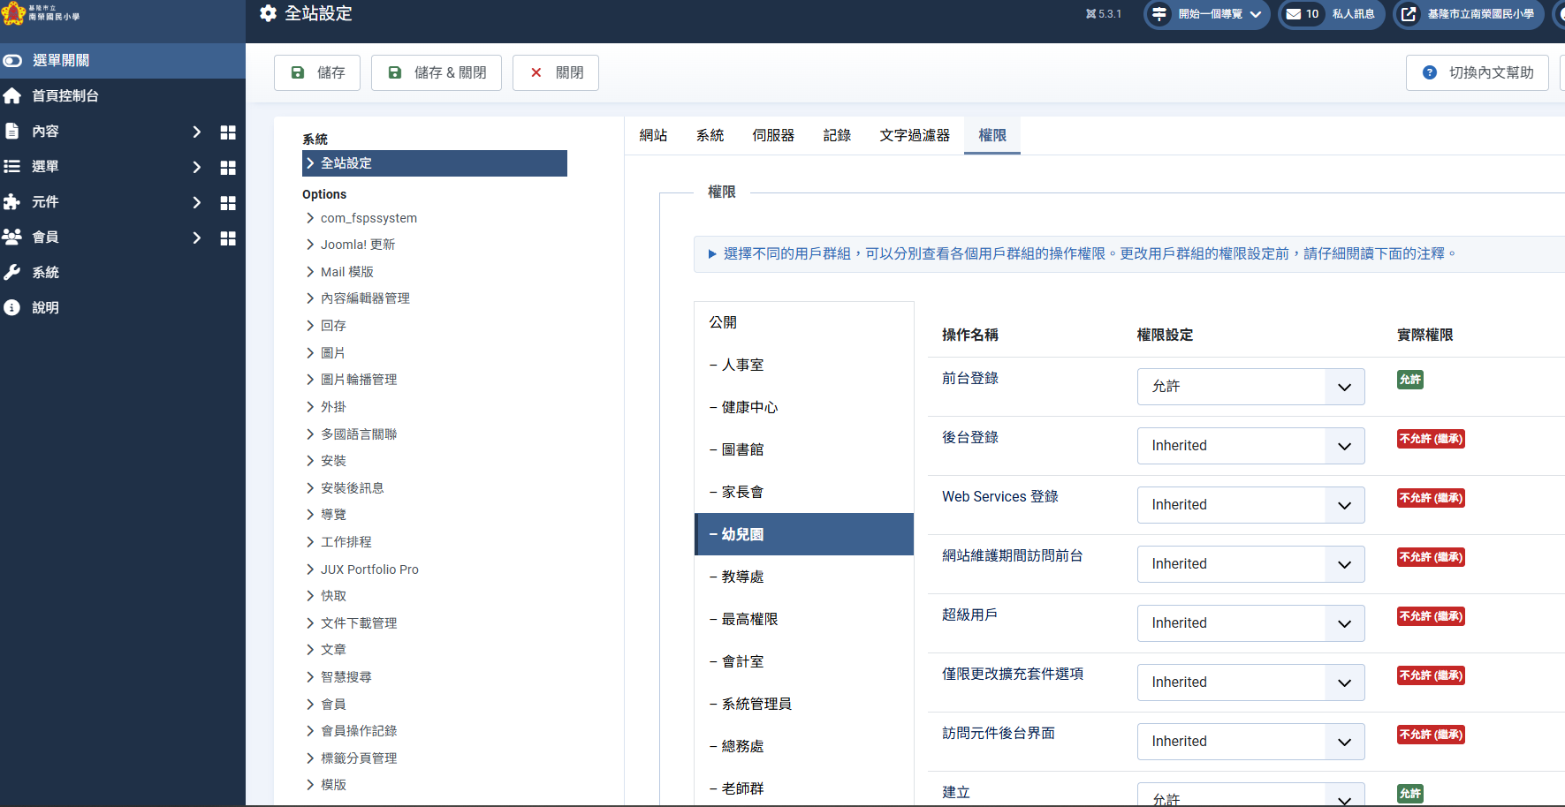Open Mail 模版 options
The height and width of the screenshot is (807, 1565).
[346, 272]
